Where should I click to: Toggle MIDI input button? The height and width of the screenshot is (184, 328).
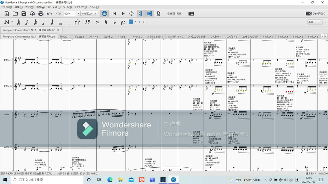(105, 14)
